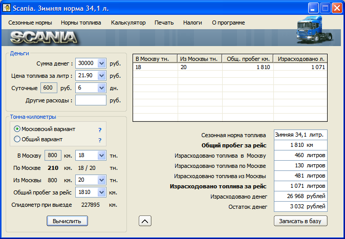Click the Общ. пробег км. column header

(x=248, y=59)
